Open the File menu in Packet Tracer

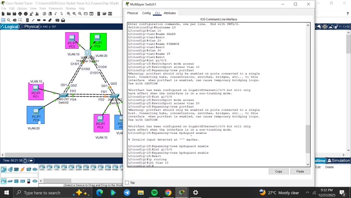click(x=4, y=8)
